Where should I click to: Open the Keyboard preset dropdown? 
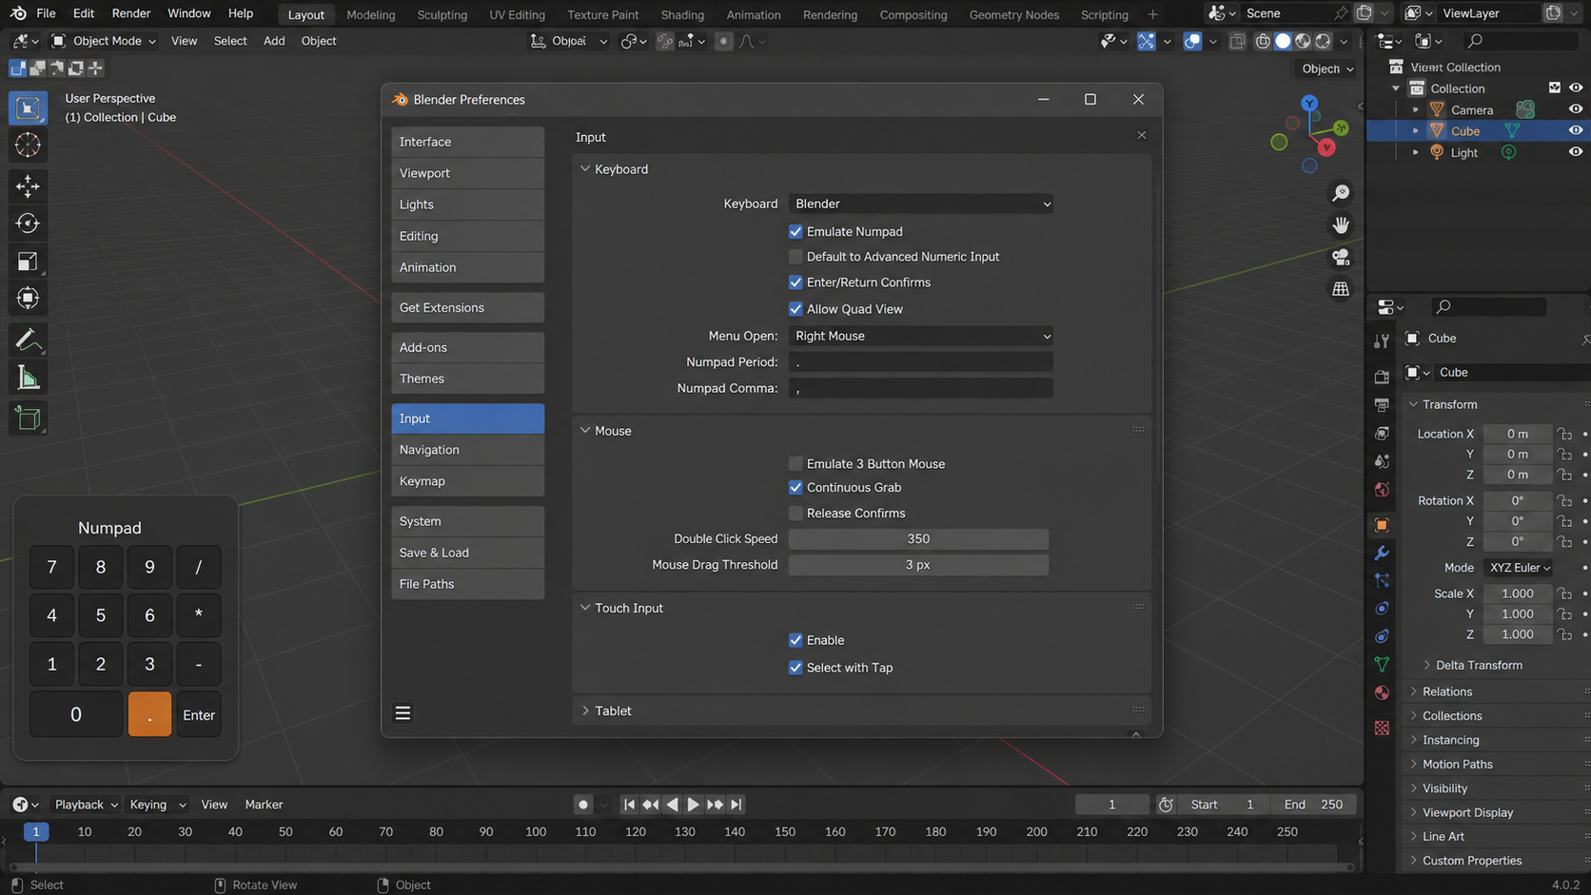pyautogui.click(x=920, y=204)
